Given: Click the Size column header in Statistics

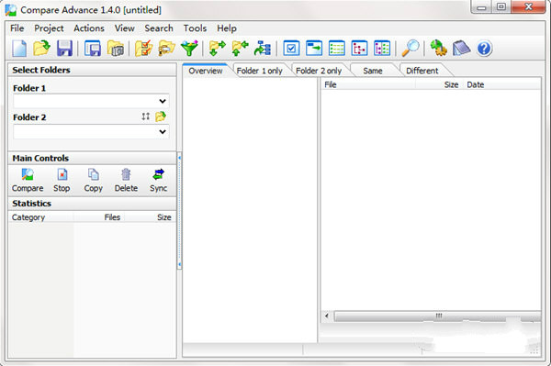Looking at the screenshot, I should (x=150, y=217).
